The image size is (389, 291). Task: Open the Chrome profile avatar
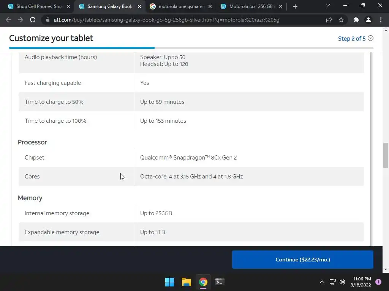click(368, 20)
